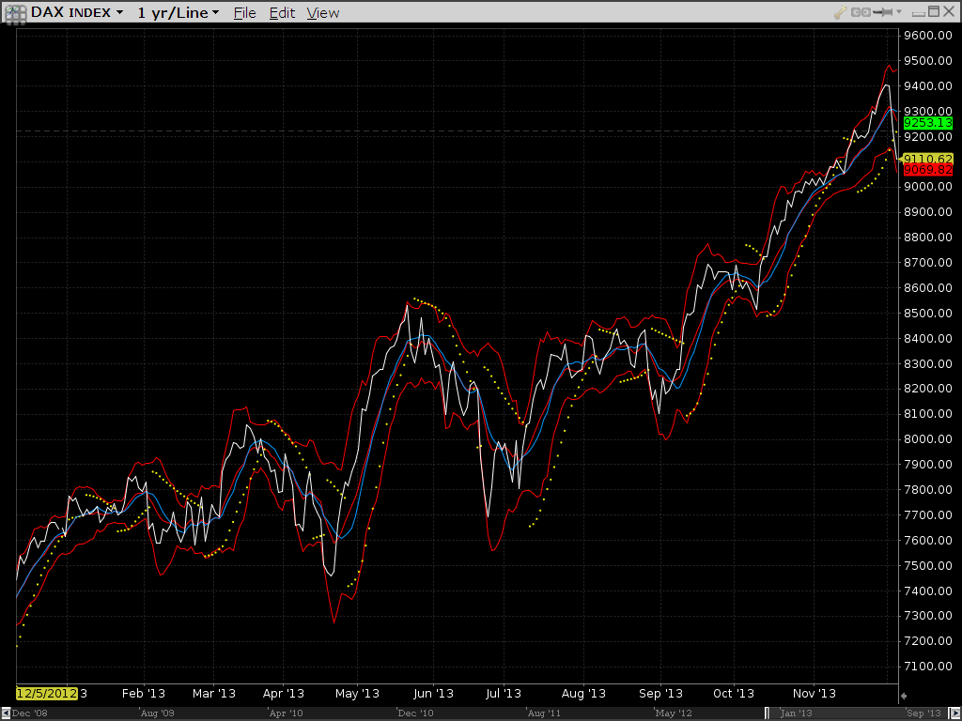Maximize the chart window
The height and width of the screenshot is (721, 962).
(x=934, y=11)
